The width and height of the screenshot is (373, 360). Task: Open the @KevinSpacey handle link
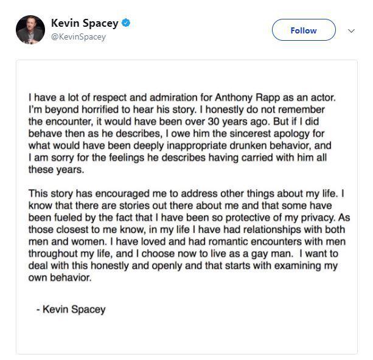pyautogui.click(x=78, y=36)
